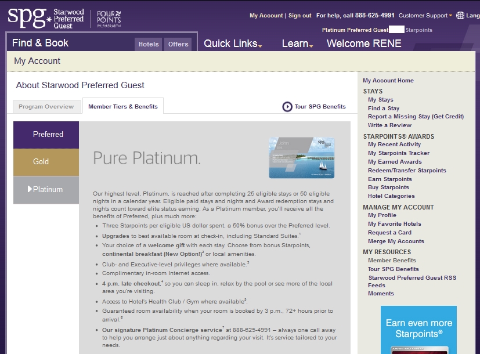Screen dimensions: 480x354
Task: Open the Quick Links menu
Action: pyautogui.click(x=232, y=43)
